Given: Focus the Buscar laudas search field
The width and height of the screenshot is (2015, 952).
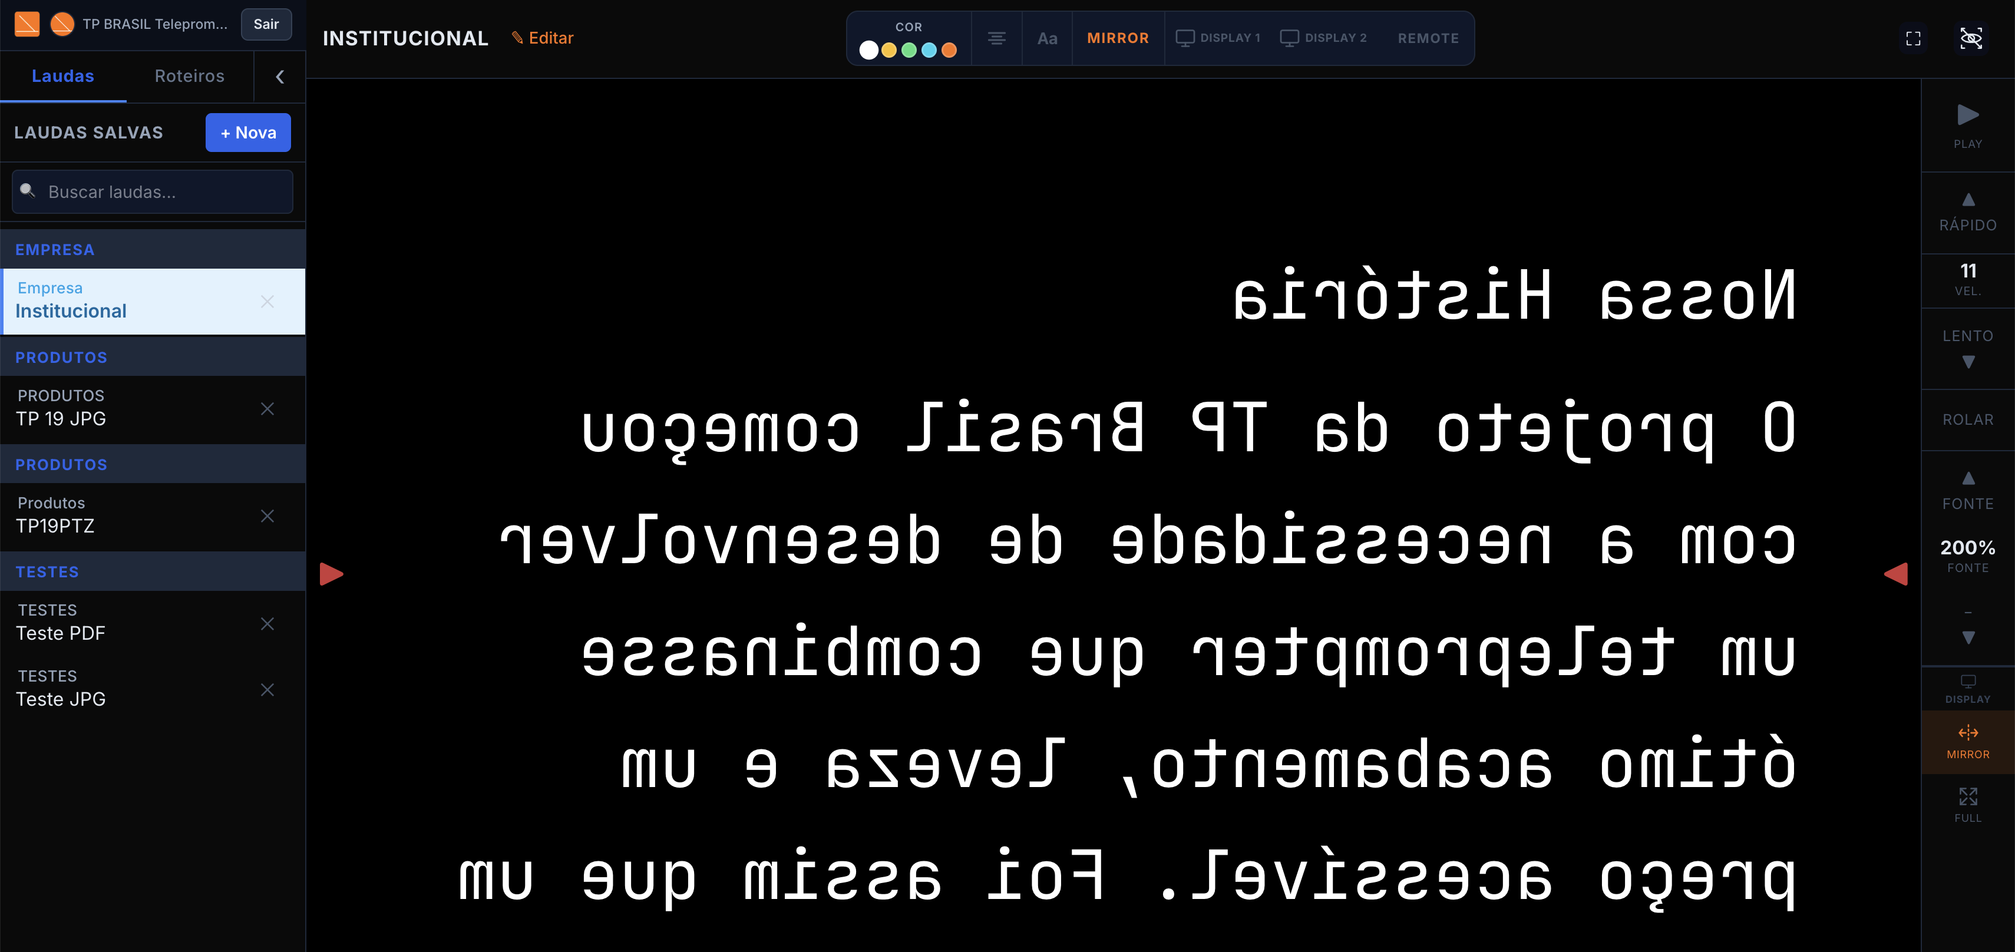Looking at the screenshot, I should [153, 191].
